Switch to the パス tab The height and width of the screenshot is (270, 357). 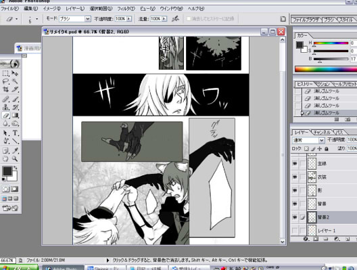coord(339,132)
